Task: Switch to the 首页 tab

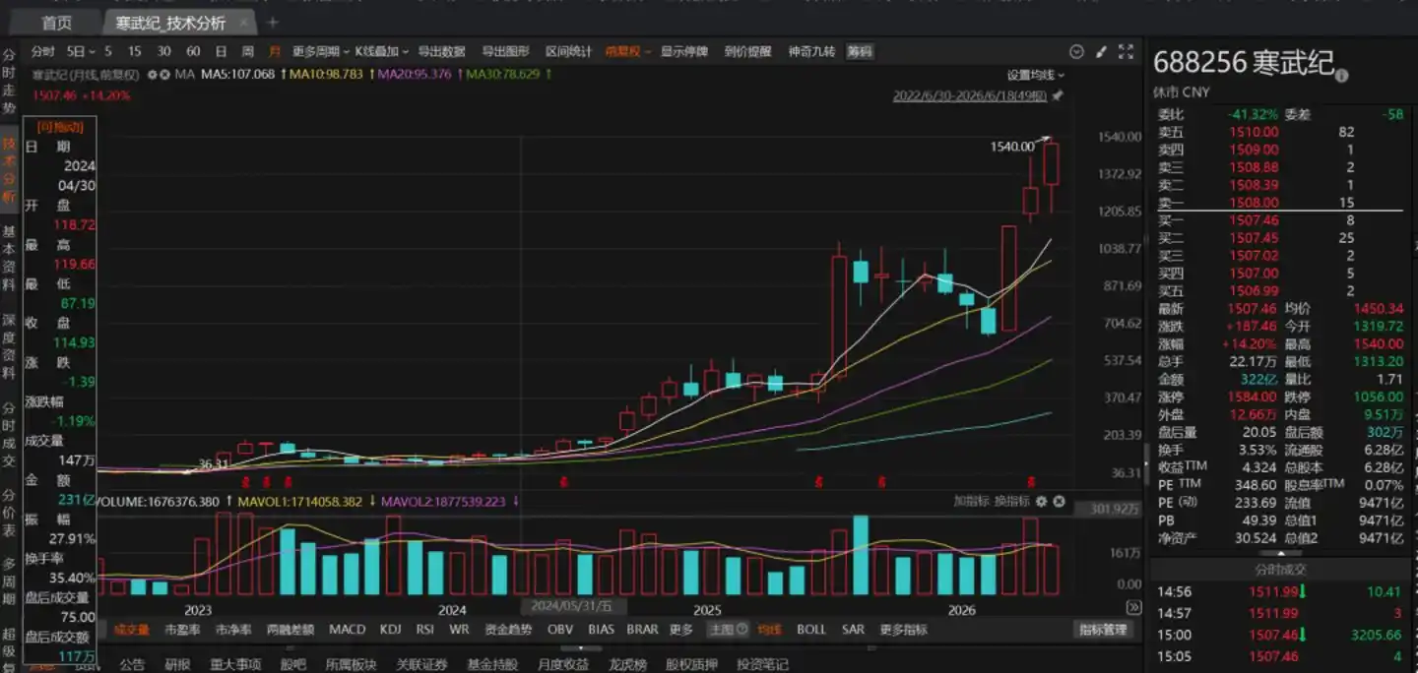Action: (56, 22)
